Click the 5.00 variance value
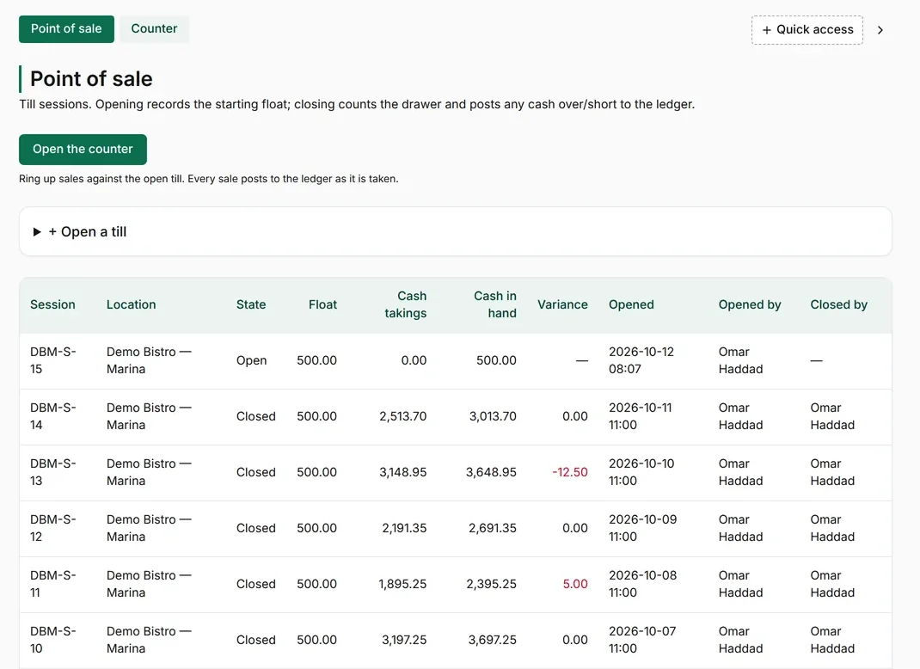920x669 pixels. 575,584
